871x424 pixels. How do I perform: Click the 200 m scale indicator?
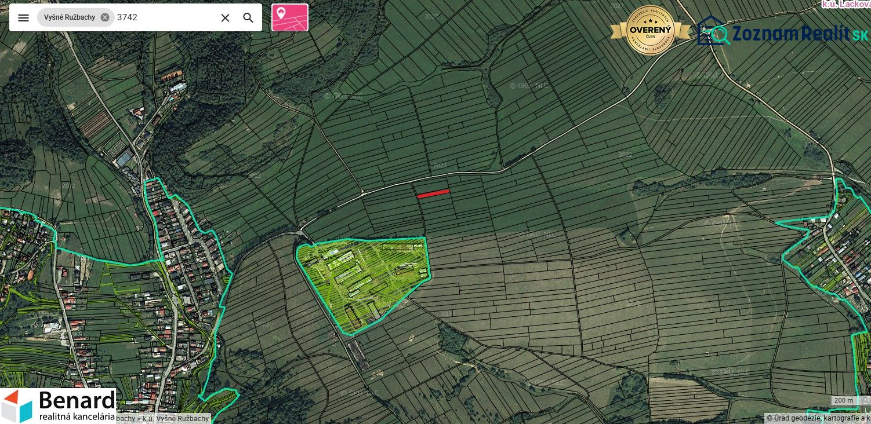pos(849,401)
